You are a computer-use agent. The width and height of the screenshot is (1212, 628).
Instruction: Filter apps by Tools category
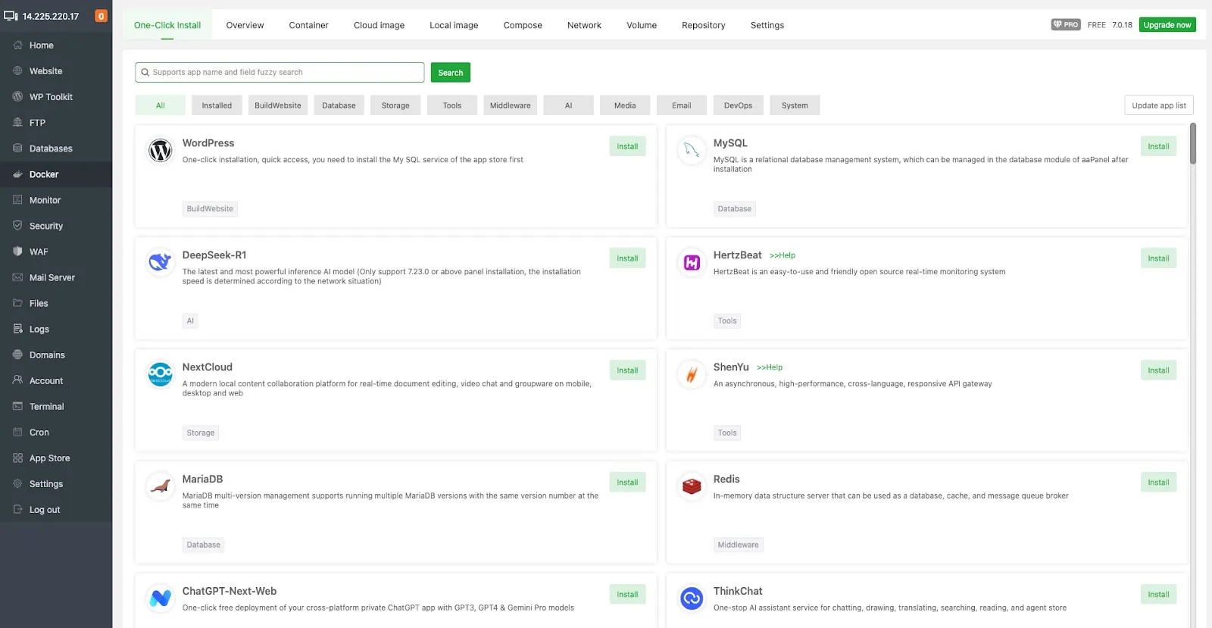coord(452,105)
